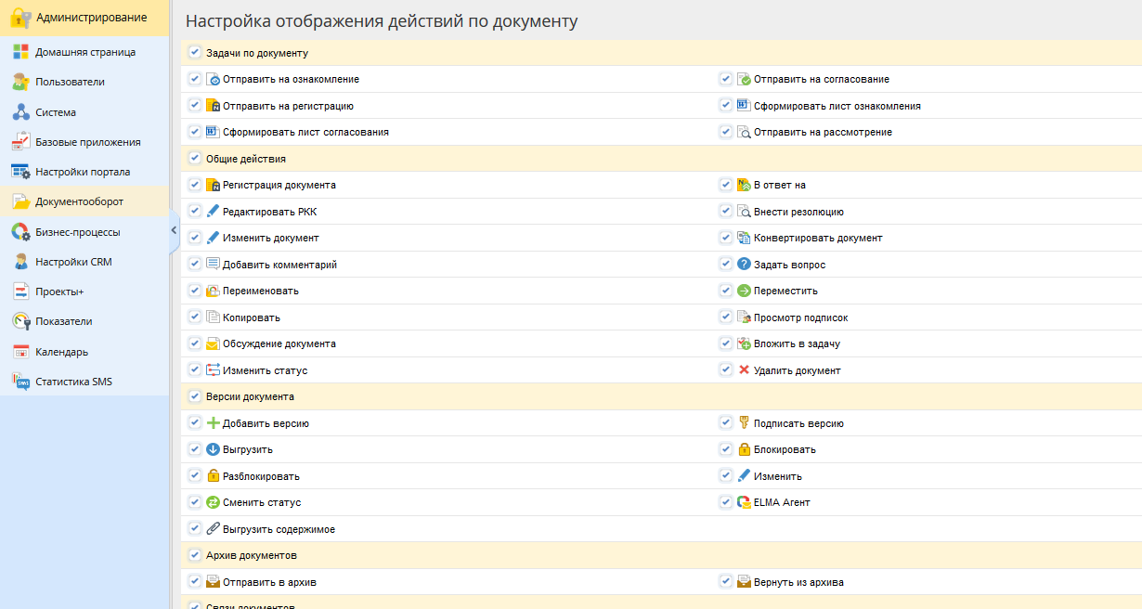Open Документооборот in the sidebar
Viewport: 1142px width, 609px height.
pyautogui.click(x=79, y=201)
